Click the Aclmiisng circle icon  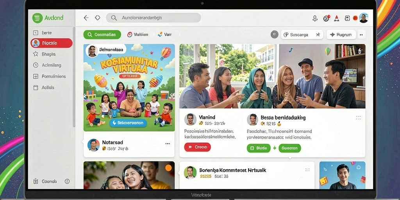[x=36, y=65]
